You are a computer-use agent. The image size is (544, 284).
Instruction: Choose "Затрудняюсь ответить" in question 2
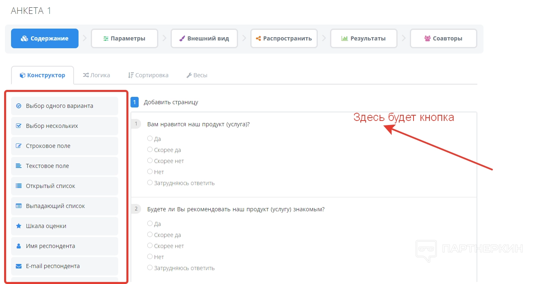150,268
